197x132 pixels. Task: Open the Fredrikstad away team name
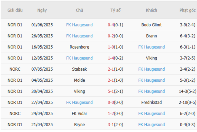point(151,102)
